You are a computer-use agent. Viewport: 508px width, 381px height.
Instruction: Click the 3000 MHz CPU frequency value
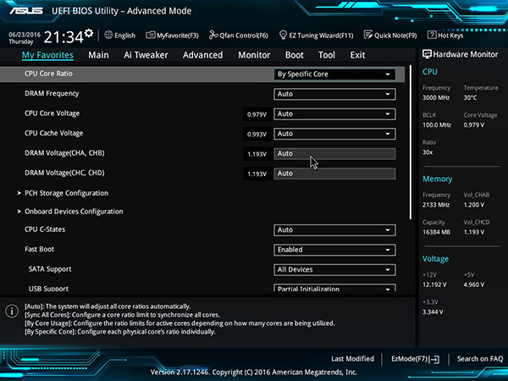[x=436, y=97]
